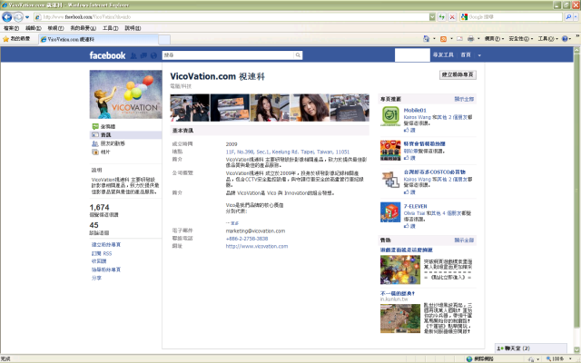Click the VicoVation balloon profile picture

coord(125,94)
